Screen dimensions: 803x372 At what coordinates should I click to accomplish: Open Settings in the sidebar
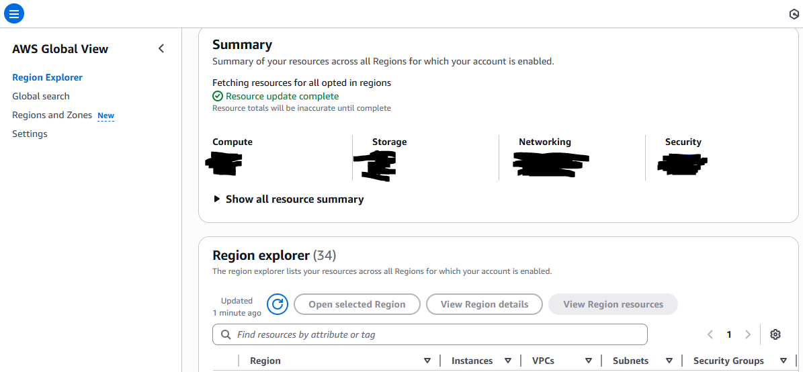[x=30, y=134]
